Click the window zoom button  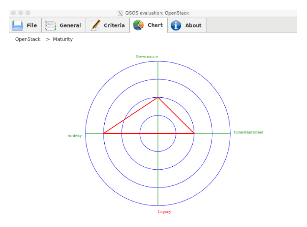(x=28, y=13)
